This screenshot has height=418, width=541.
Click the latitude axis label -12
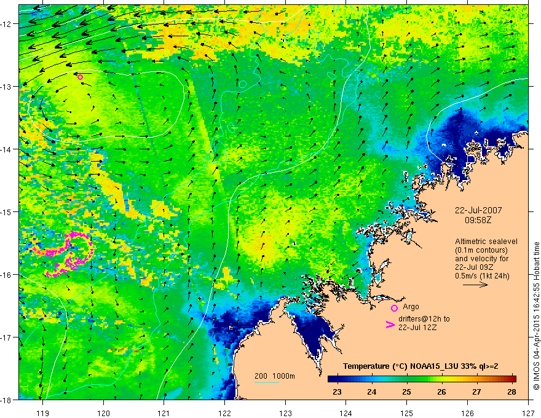click(7, 24)
